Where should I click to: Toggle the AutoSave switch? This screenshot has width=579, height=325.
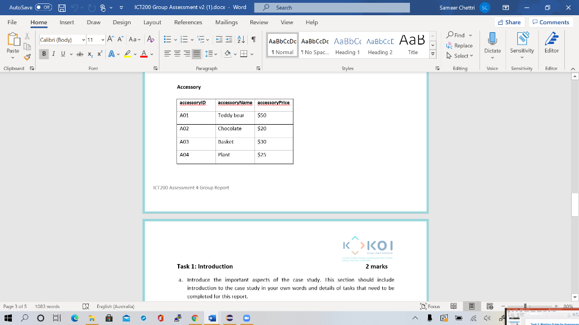44,7
